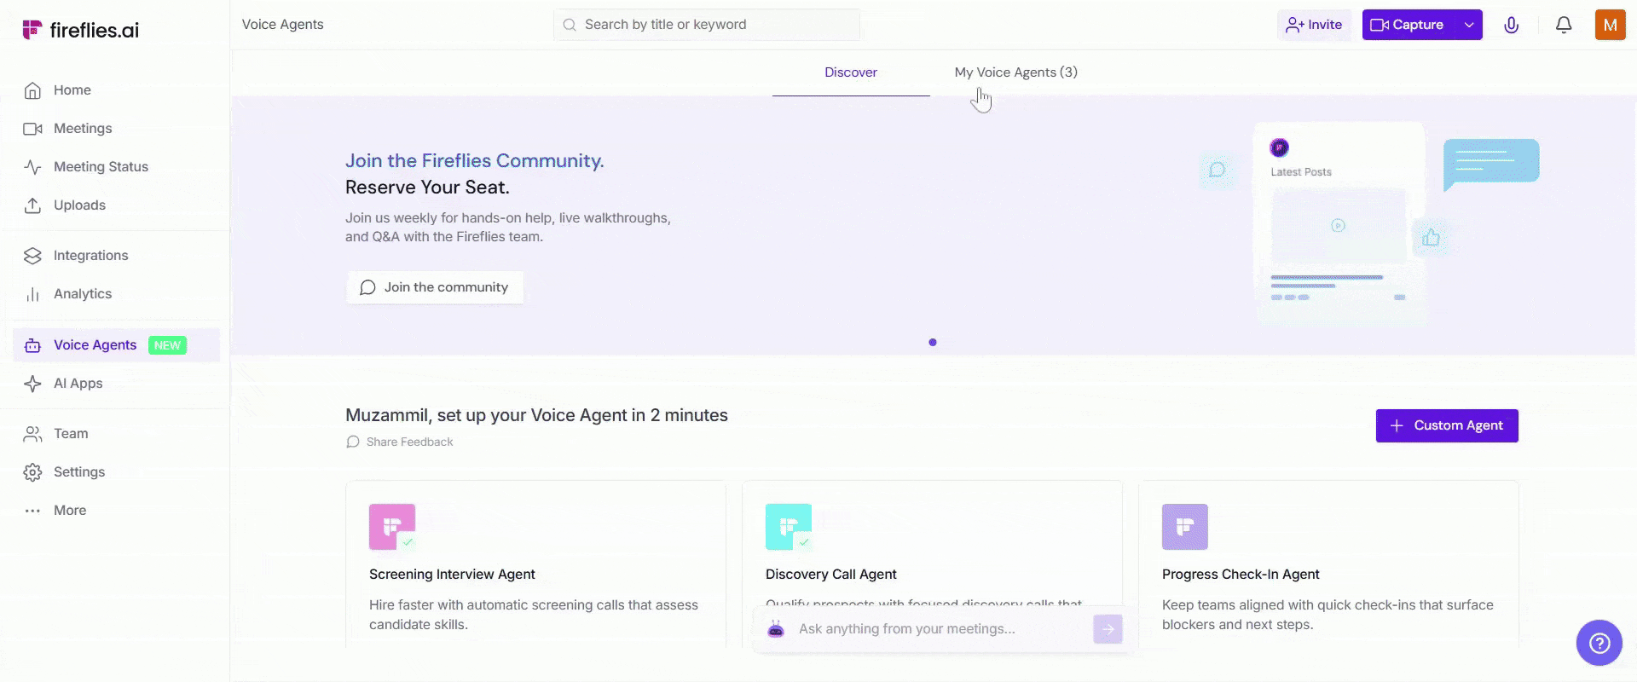Click the microphone icon in header
The width and height of the screenshot is (1637, 682).
(1511, 25)
